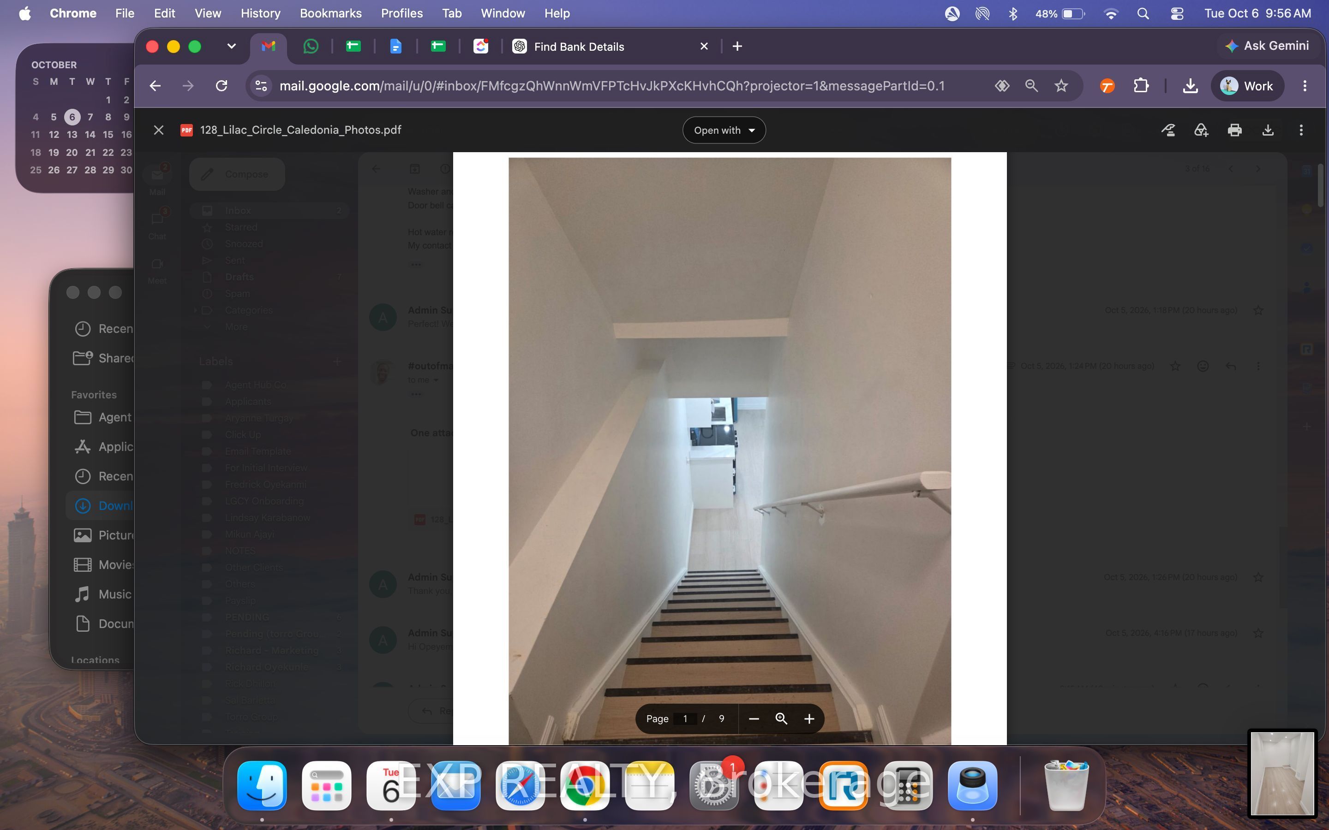Close the Find Bank Details tab
1329x830 pixels.
704,47
